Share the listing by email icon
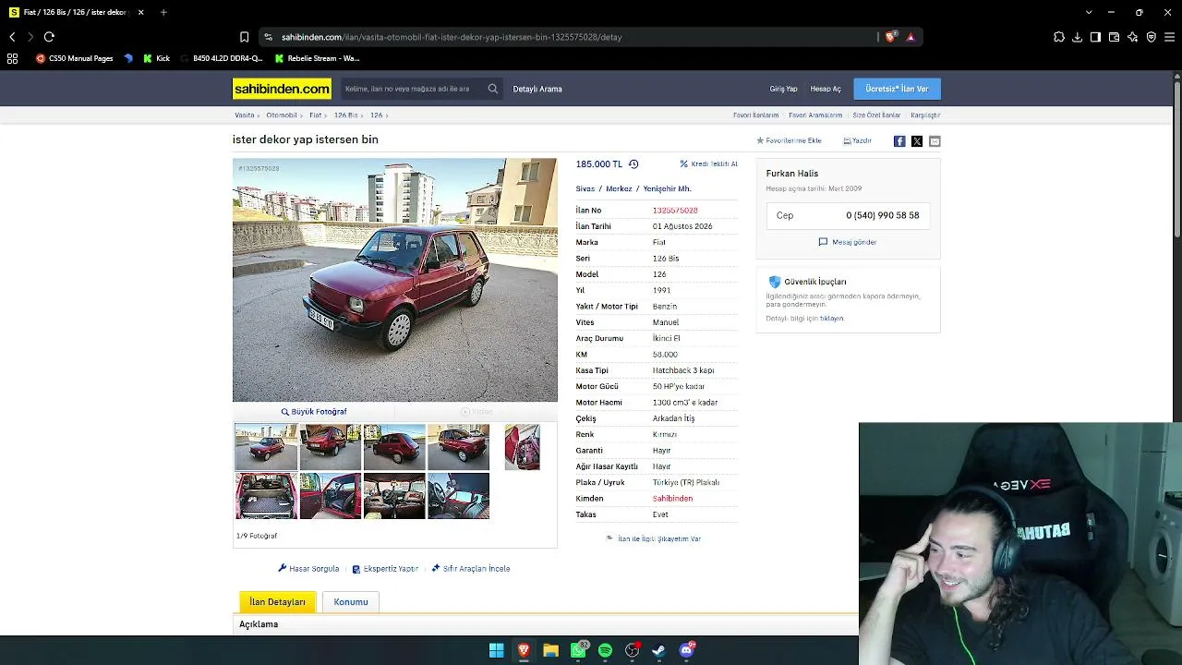 [x=935, y=141]
